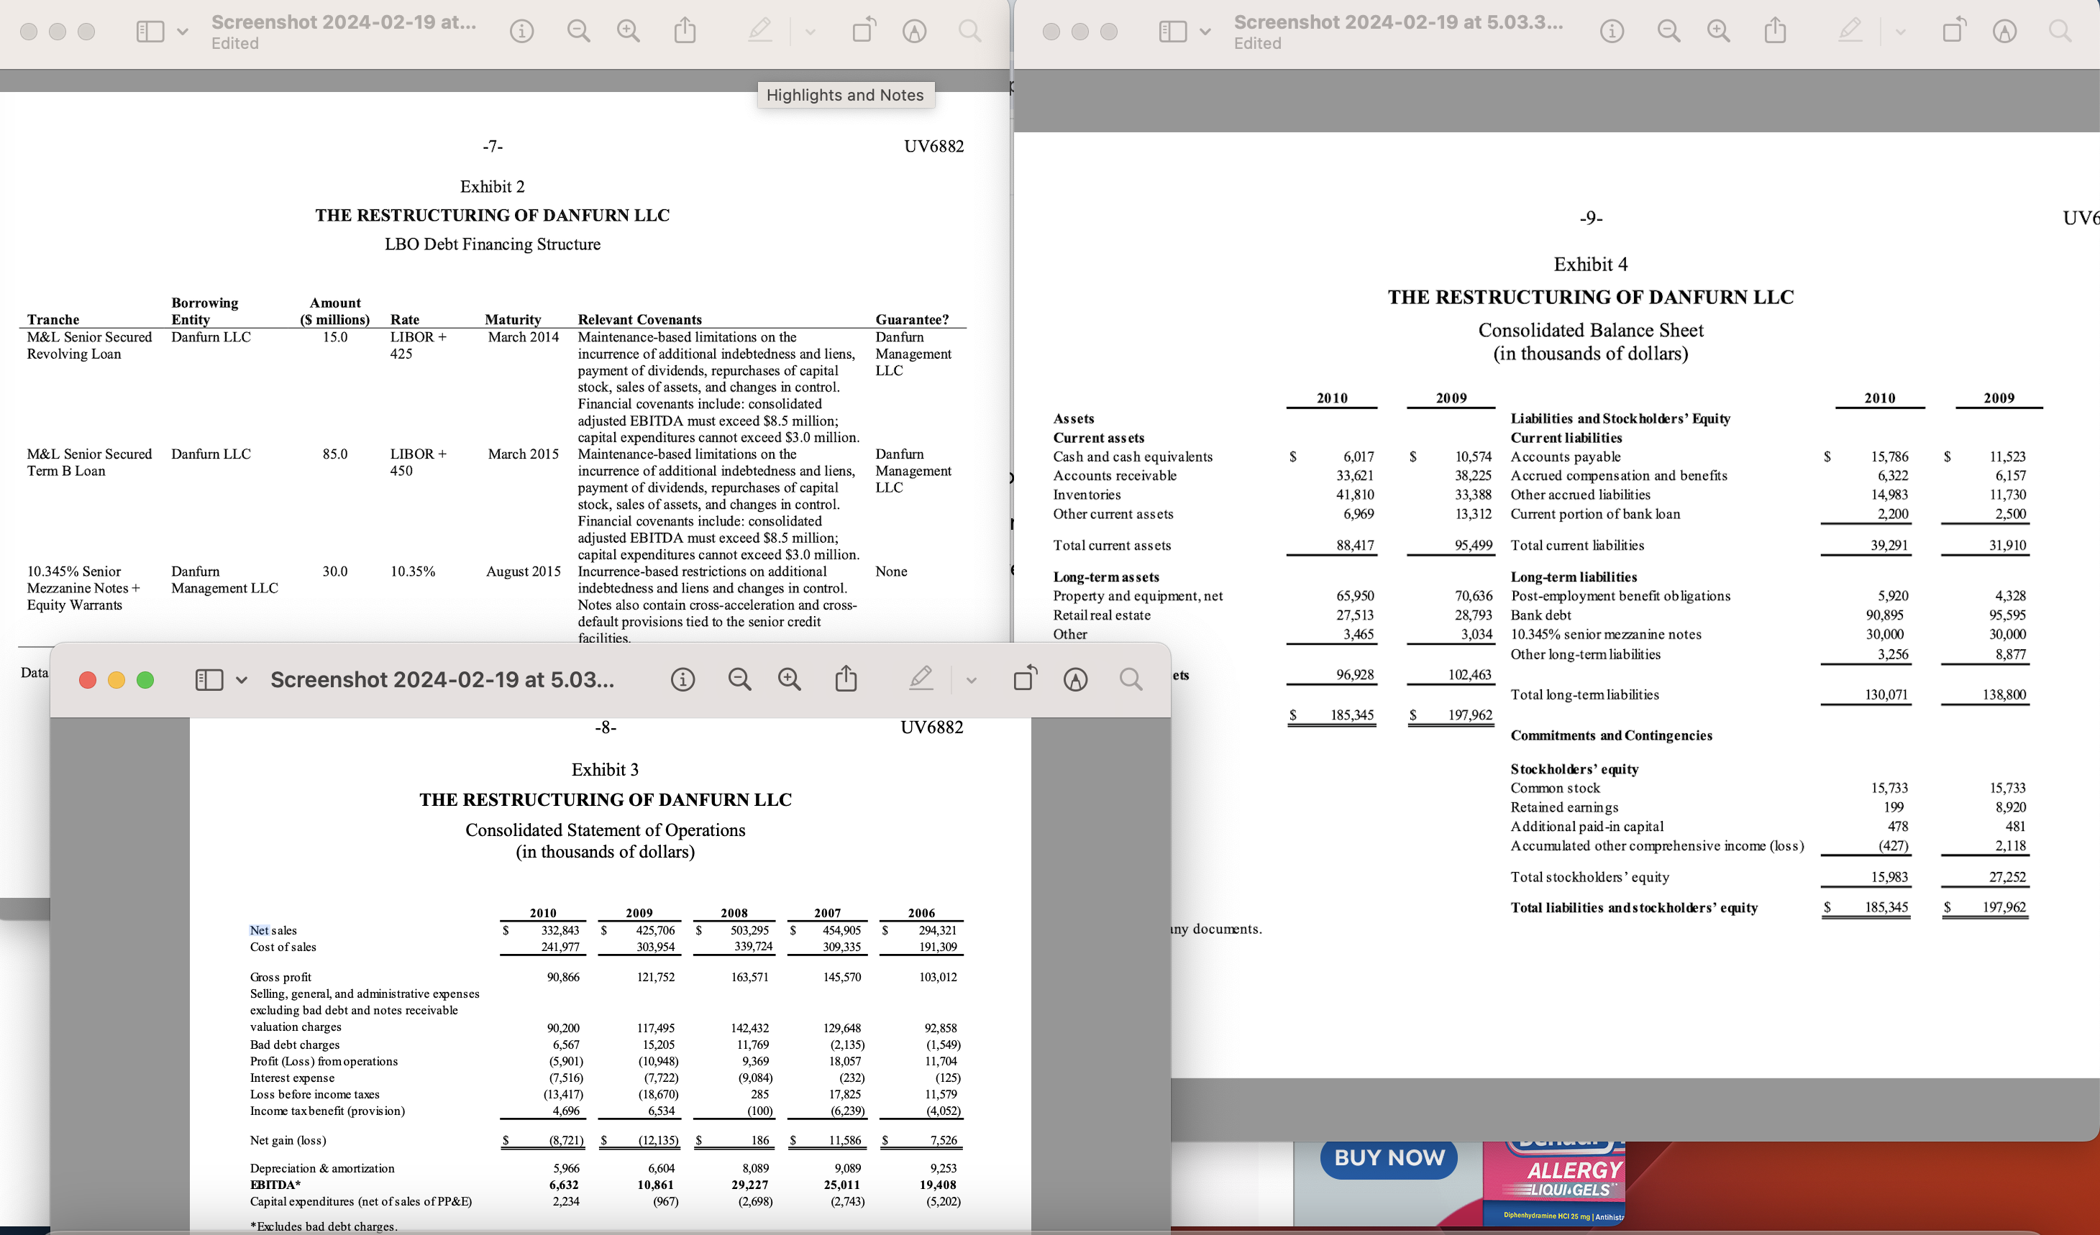Image resolution: width=2100 pixels, height=1235 pixels.
Task: Click Share icon in Exhibit 3 window
Action: point(846,679)
